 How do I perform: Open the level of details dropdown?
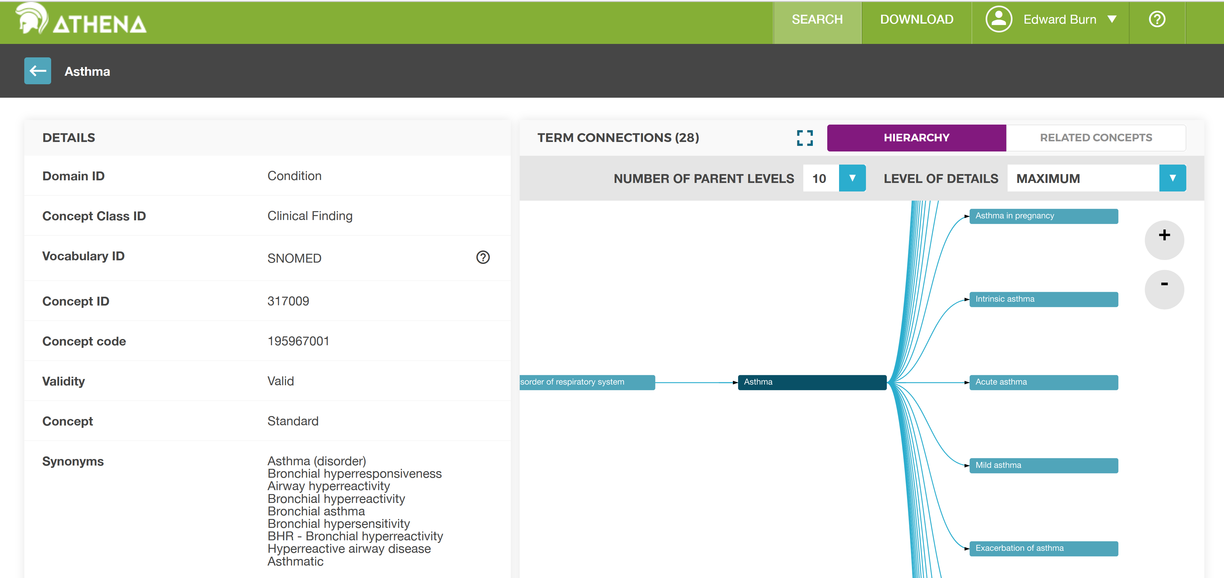[1172, 178]
